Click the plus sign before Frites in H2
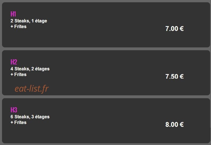211x145 pixels. click(x=12, y=74)
